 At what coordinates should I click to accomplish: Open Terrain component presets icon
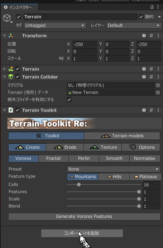pyautogui.click(x=151, y=69)
